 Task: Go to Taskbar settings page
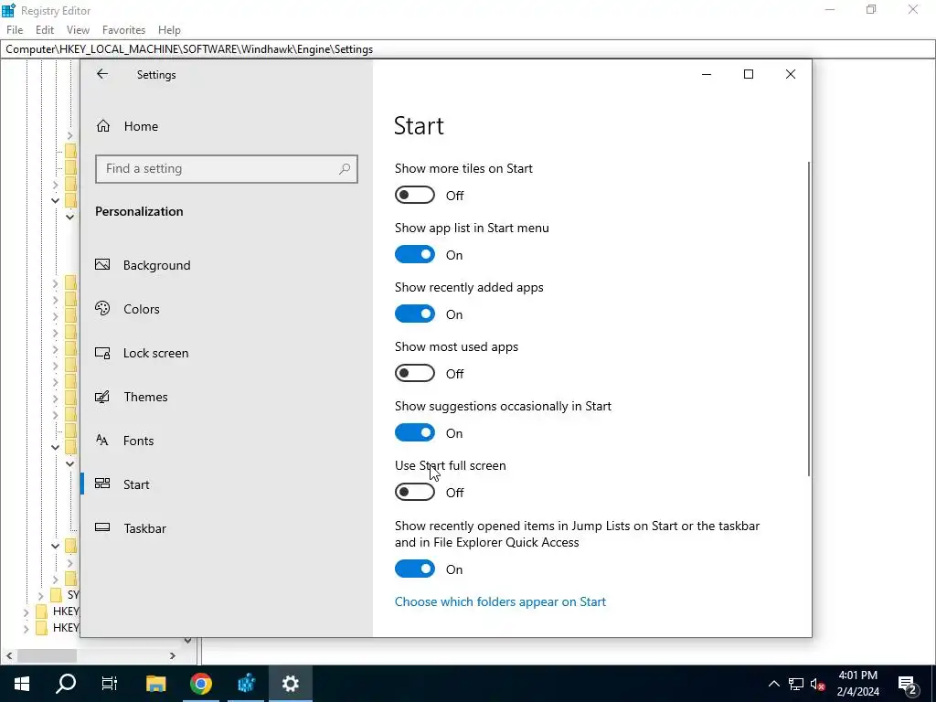click(145, 528)
